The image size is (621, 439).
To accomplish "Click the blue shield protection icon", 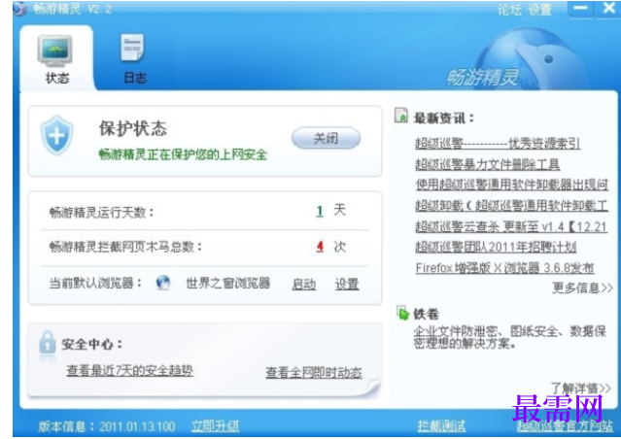I will pyautogui.click(x=57, y=136).
